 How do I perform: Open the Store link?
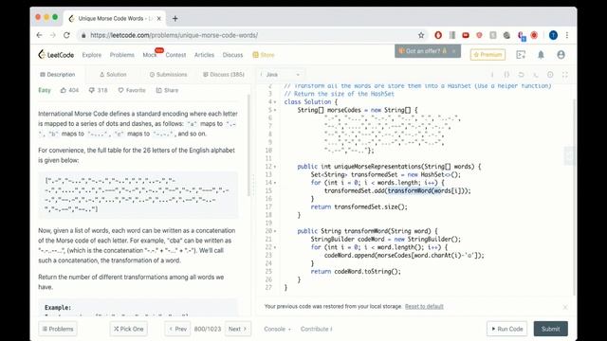tap(264, 55)
